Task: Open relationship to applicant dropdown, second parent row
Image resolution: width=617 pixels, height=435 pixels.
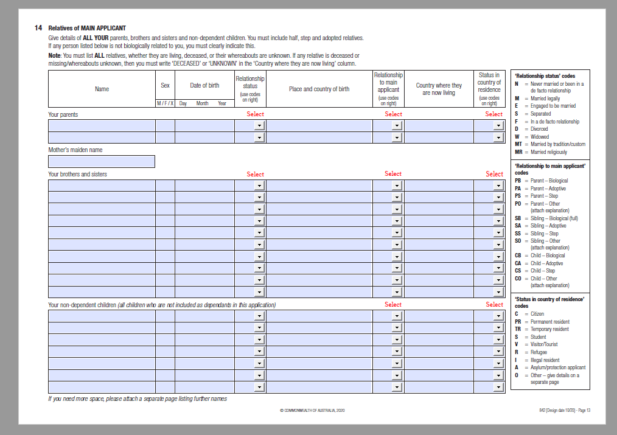Action: 397,137
